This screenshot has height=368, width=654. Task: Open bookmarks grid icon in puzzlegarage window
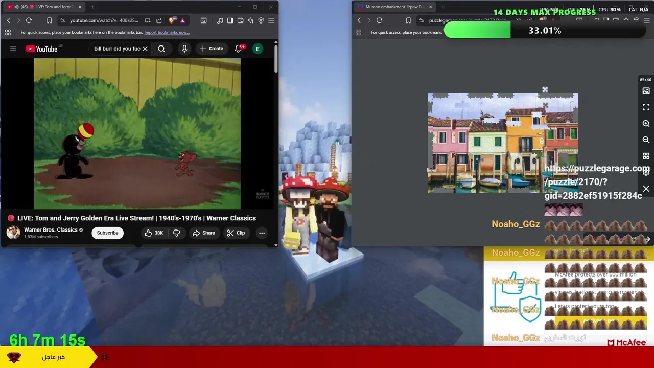click(x=358, y=32)
